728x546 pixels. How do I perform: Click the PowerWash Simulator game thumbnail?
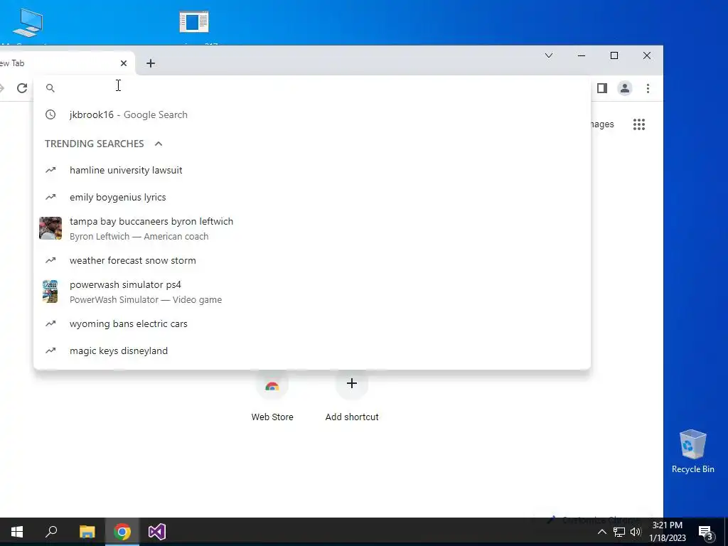point(50,291)
